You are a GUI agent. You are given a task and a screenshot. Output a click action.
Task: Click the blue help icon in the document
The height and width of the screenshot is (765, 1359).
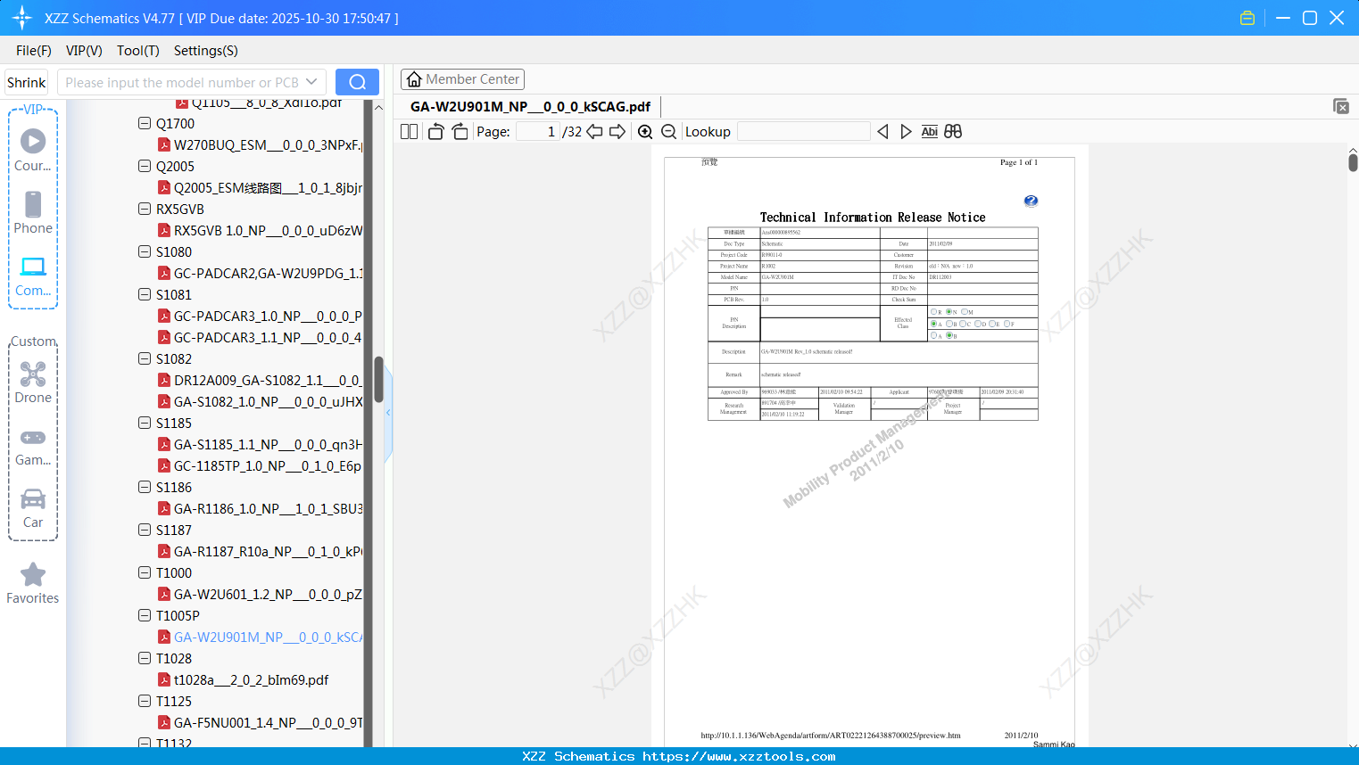(1031, 201)
